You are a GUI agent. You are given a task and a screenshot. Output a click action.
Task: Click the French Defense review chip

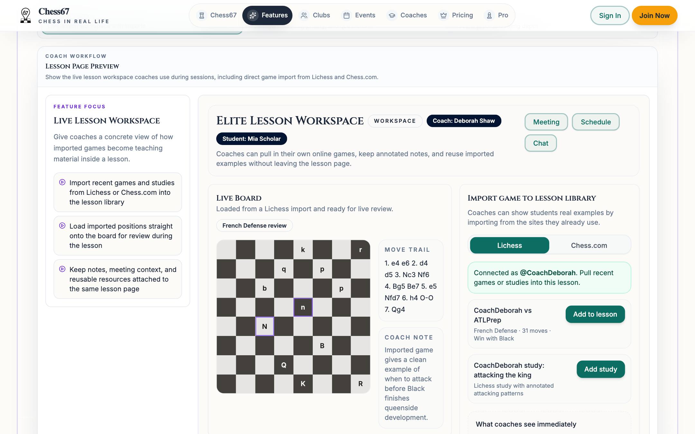click(x=254, y=225)
